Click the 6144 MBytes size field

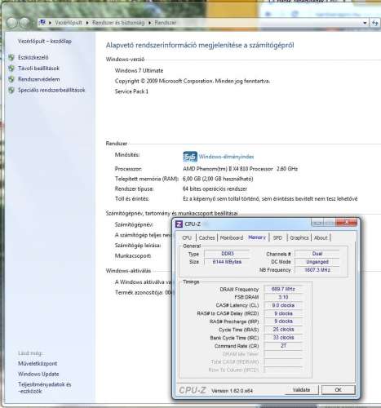click(228, 262)
